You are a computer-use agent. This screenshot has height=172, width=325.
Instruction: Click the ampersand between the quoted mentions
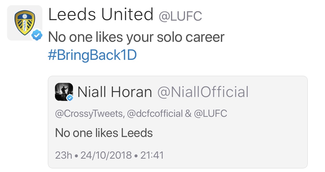[188, 114]
